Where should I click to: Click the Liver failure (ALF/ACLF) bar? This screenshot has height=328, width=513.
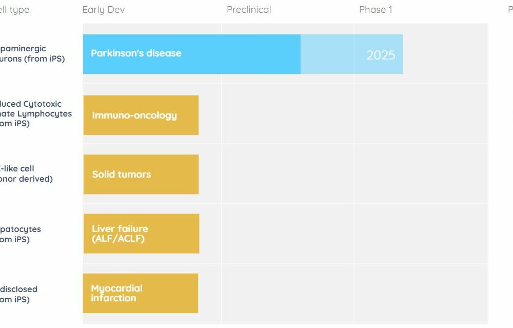point(142,234)
